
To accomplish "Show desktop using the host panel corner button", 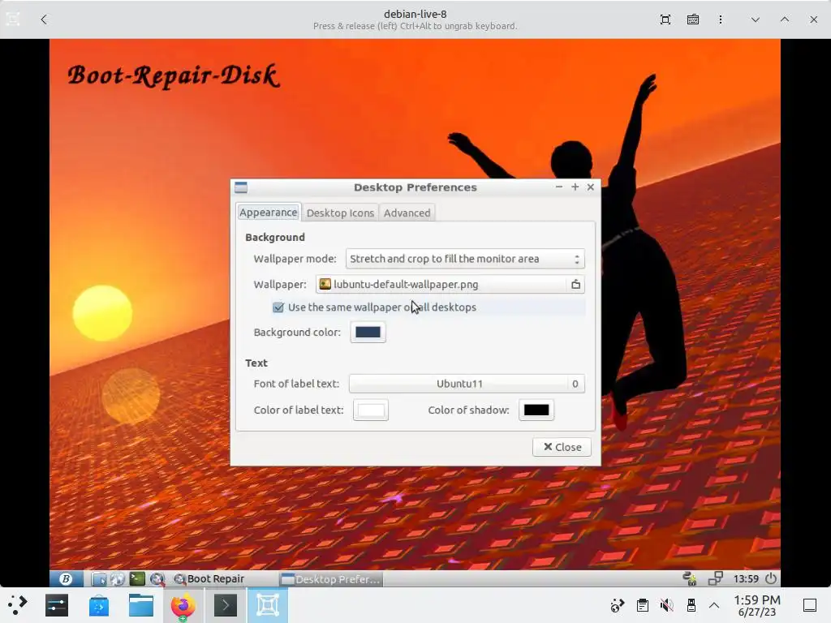I will pyautogui.click(x=809, y=605).
